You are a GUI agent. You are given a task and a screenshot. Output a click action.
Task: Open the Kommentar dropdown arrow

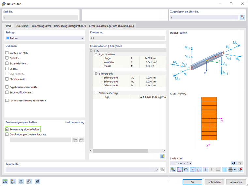(x=157, y=170)
